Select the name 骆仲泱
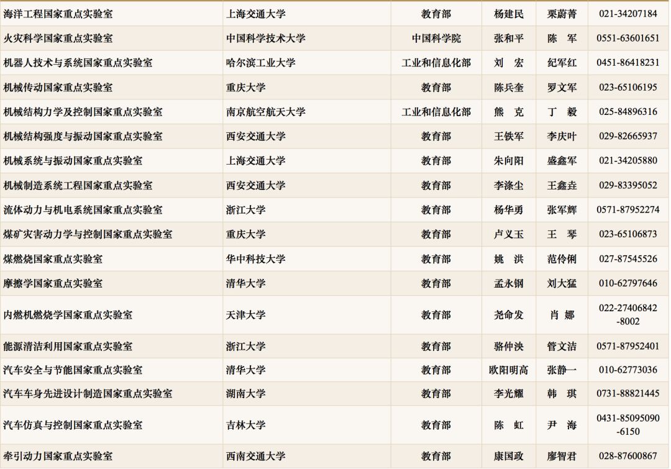 coord(509,346)
